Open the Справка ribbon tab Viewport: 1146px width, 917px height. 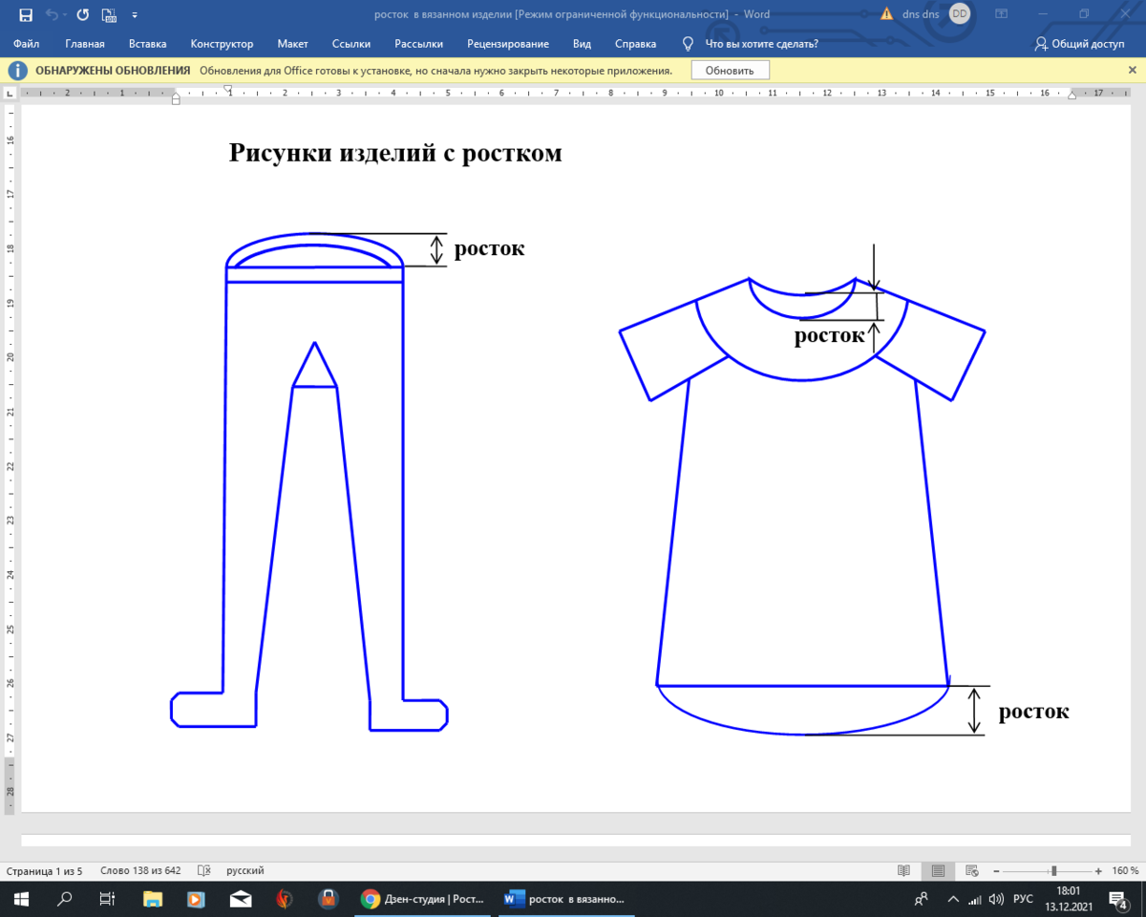[x=635, y=44]
